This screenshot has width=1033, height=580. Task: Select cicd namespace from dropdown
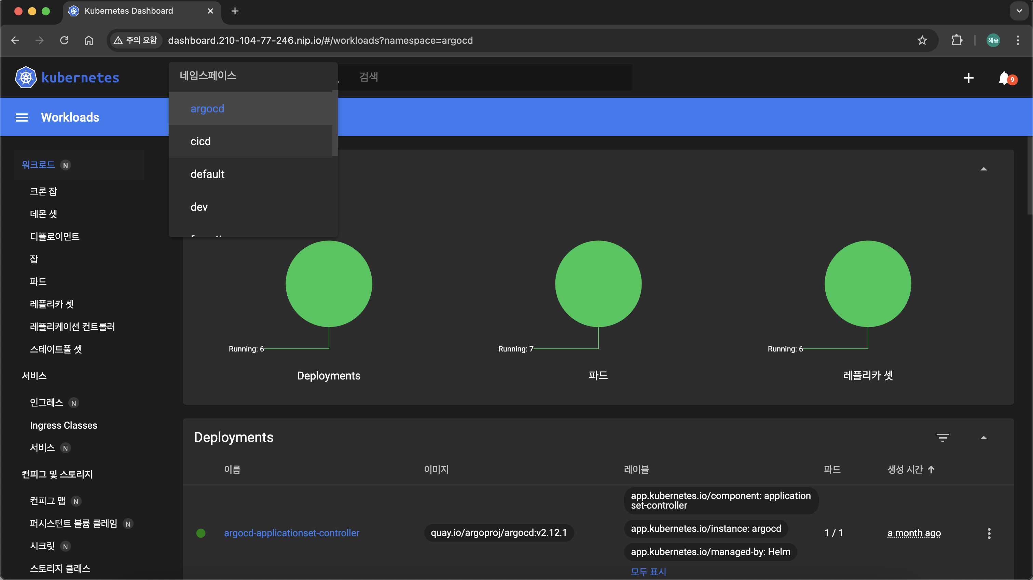(201, 141)
